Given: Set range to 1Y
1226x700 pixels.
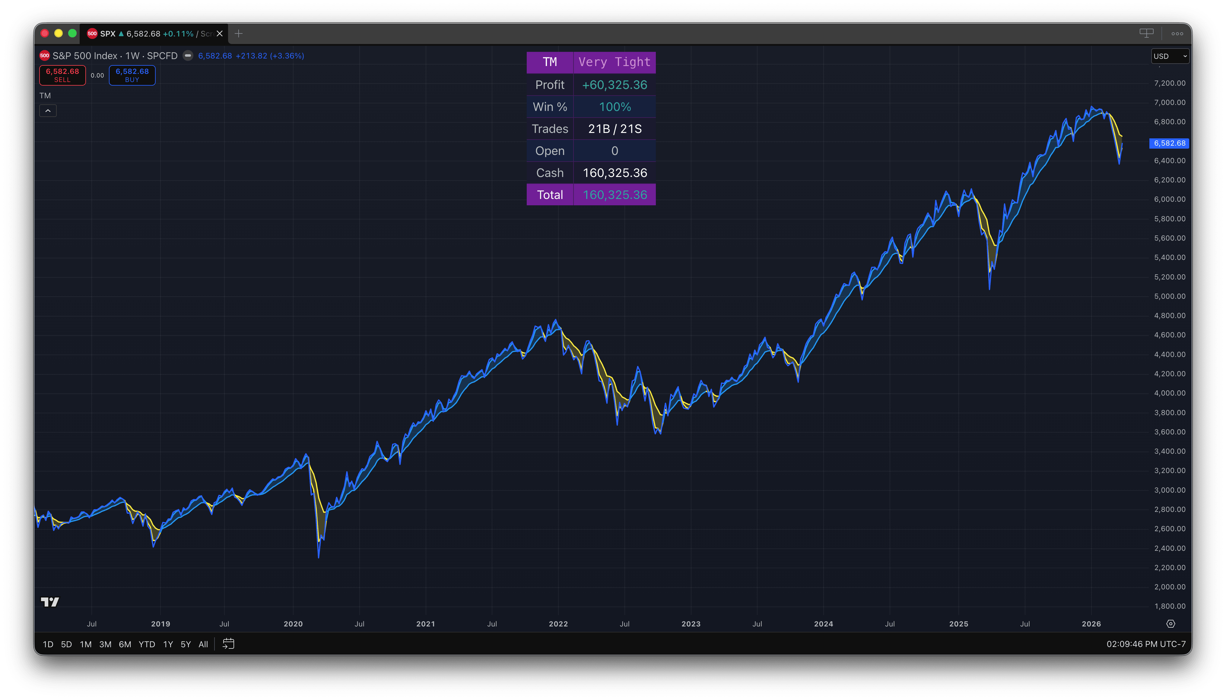Looking at the screenshot, I should pyautogui.click(x=168, y=644).
